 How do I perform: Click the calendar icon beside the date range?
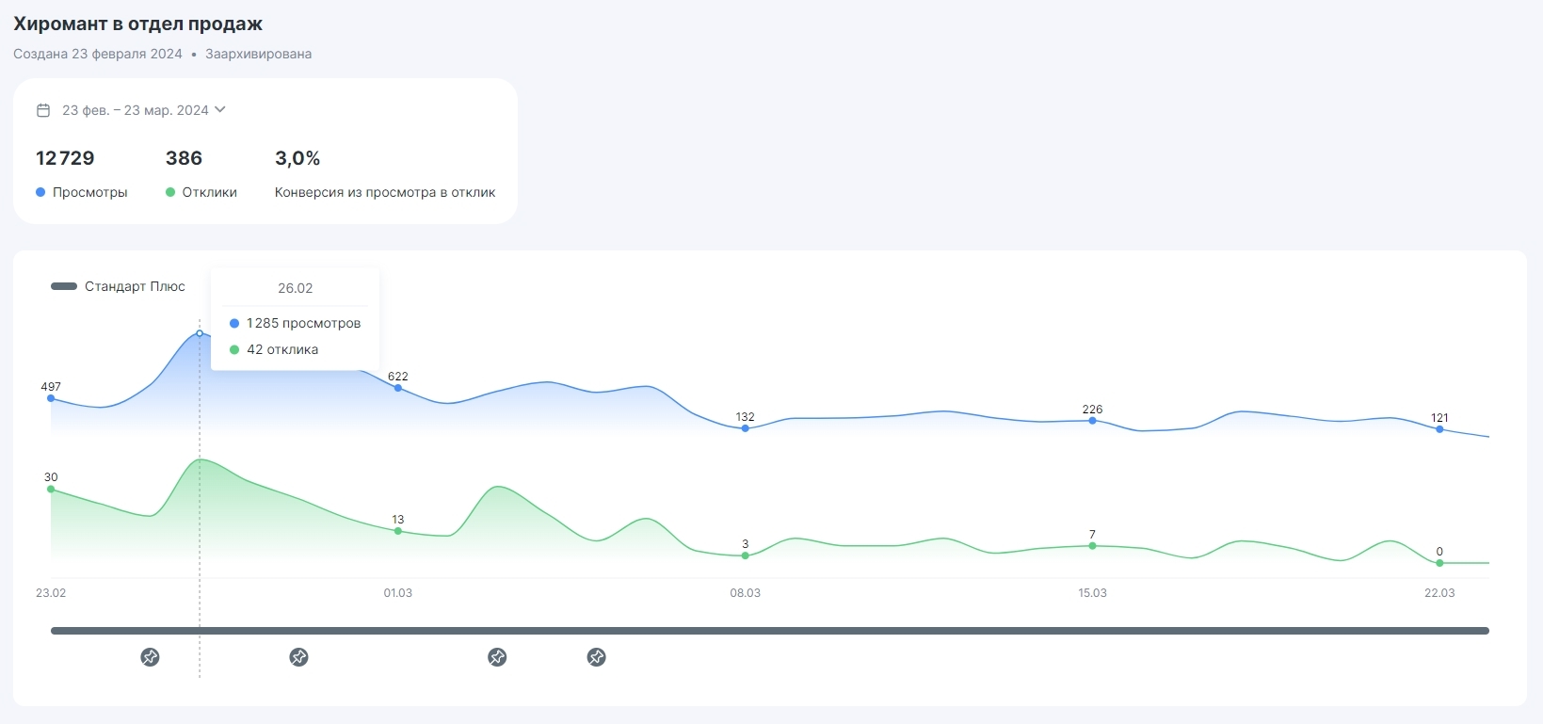click(43, 110)
